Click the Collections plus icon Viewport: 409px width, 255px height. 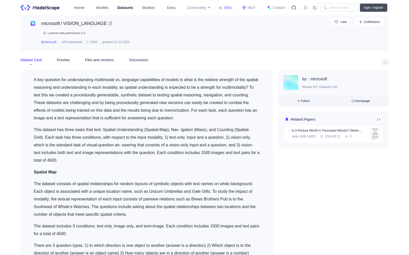point(361,22)
